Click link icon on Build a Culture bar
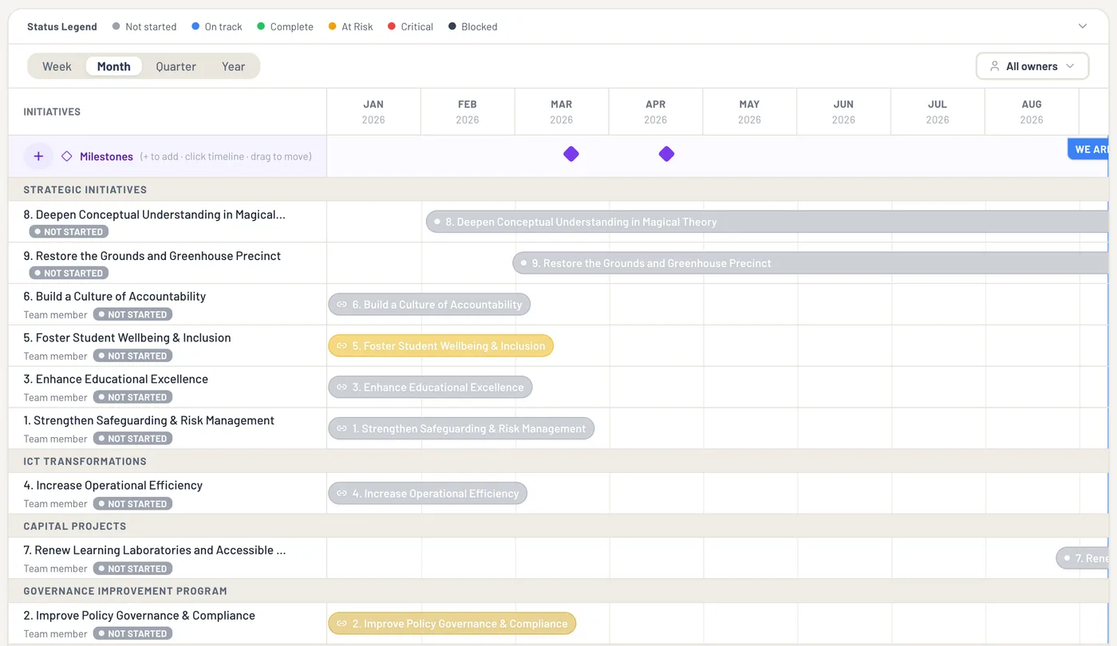The height and width of the screenshot is (646, 1117). pos(341,305)
